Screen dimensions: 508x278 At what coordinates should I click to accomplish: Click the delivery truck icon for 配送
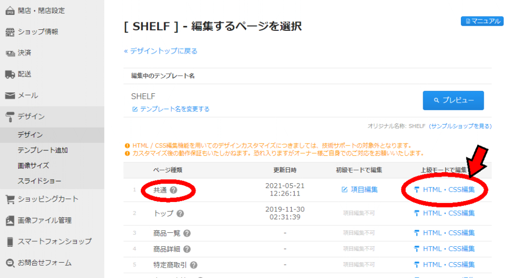(x=10, y=74)
